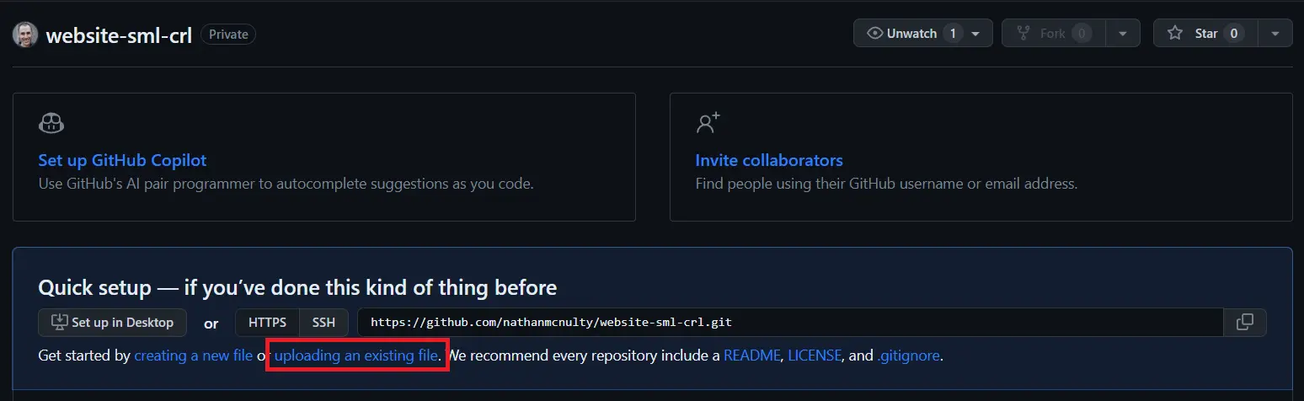Viewport: 1304px width, 401px height.
Task: Click the invite collaborators person icon
Action: tap(708, 123)
